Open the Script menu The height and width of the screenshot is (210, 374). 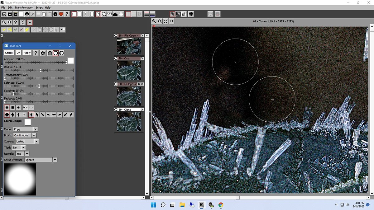pyautogui.click(x=39, y=7)
